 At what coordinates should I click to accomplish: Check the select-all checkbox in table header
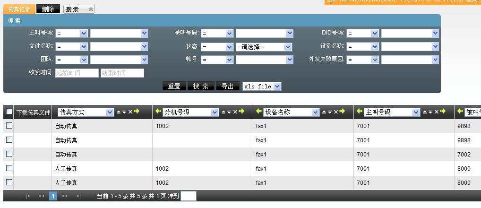[9, 112]
